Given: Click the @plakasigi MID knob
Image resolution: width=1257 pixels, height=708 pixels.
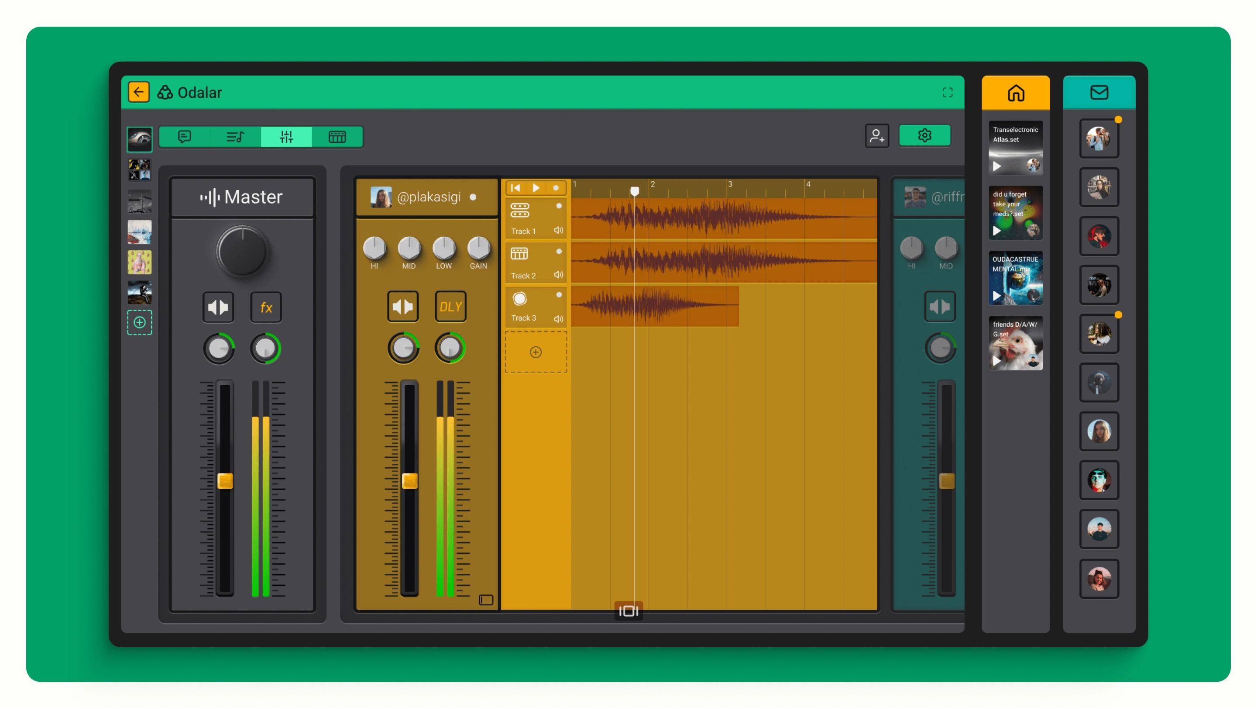Looking at the screenshot, I should pos(409,248).
